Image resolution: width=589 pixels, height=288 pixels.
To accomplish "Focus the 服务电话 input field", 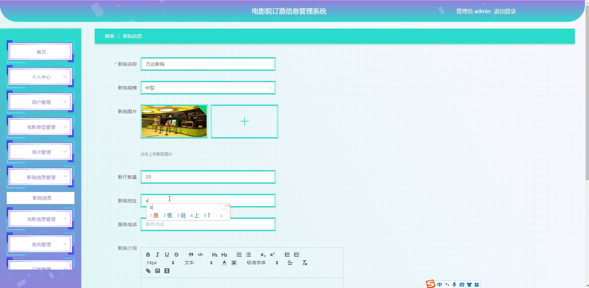I will [x=208, y=224].
